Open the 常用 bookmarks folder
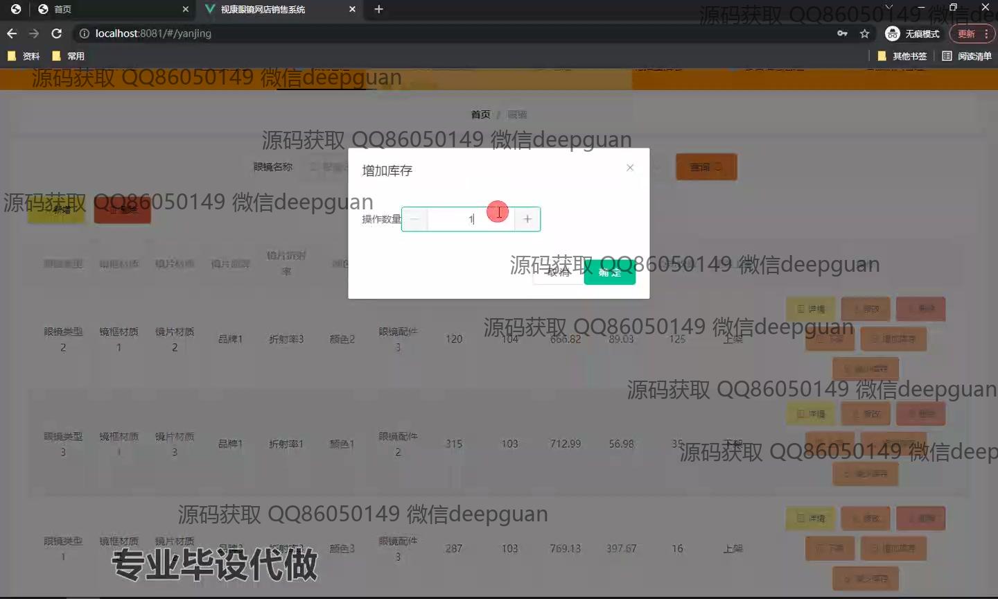 69,56
